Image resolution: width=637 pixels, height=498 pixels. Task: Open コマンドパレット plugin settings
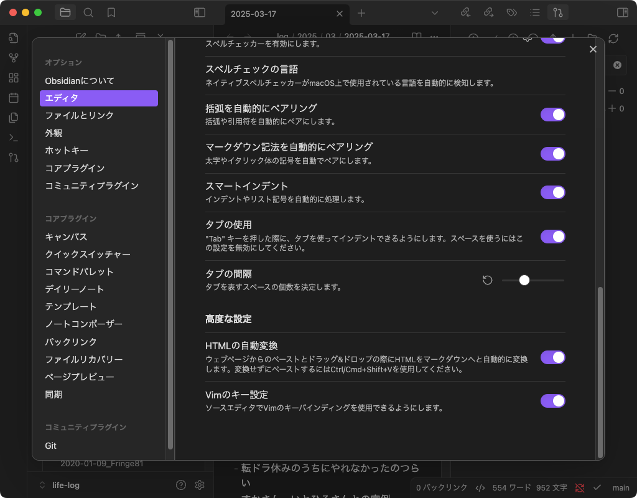[x=99, y=271]
